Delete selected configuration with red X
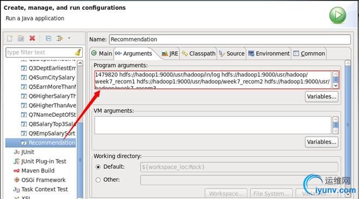 point(32,38)
